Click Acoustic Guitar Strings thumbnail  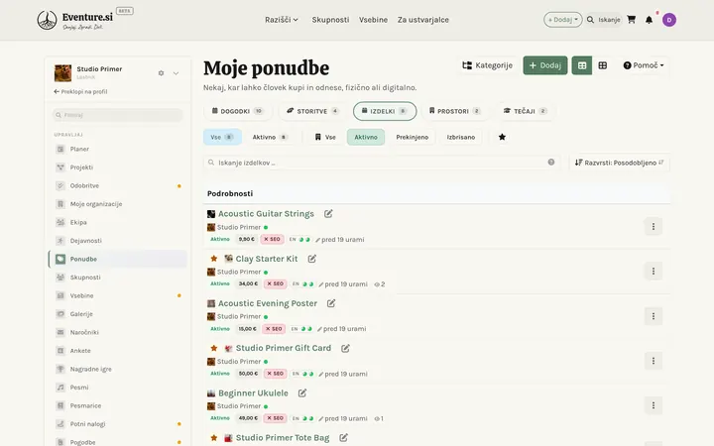pos(211,214)
